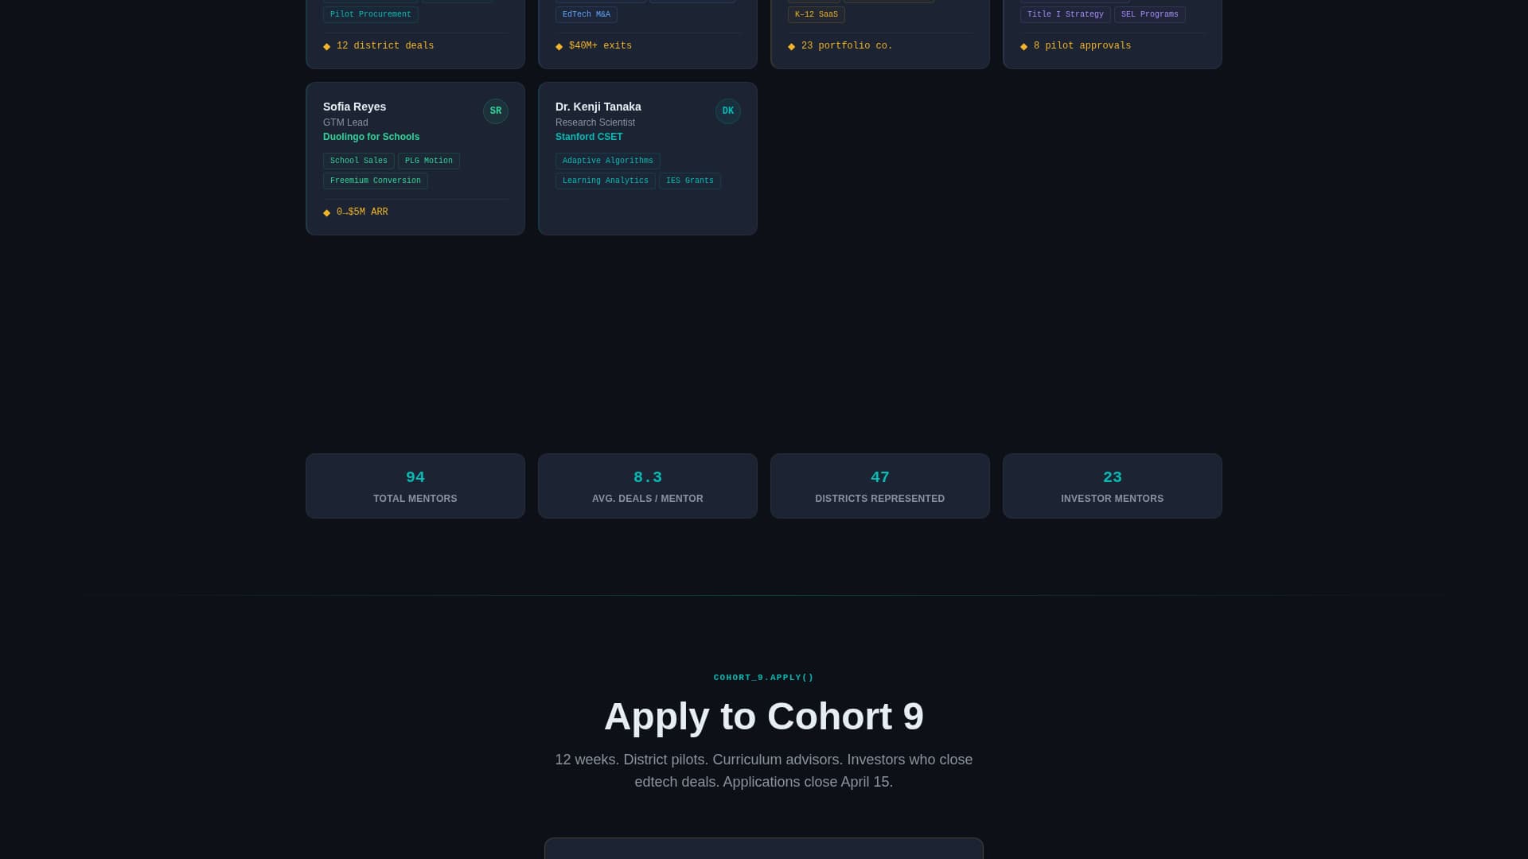The height and width of the screenshot is (859, 1528).
Task: Click the 8 pilot approvals text
Action: [1082, 46]
